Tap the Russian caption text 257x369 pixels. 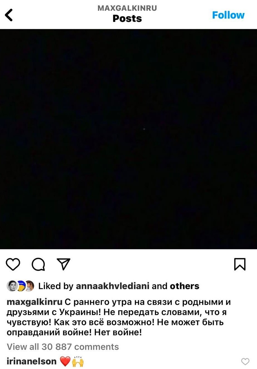click(x=119, y=317)
